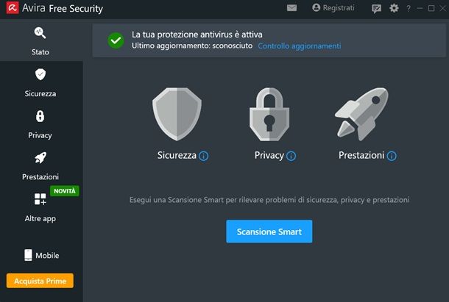This screenshot has height=302, width=449.
Task: Open Prestazioni from the sidebar
Action: click(x=40, y=165)
